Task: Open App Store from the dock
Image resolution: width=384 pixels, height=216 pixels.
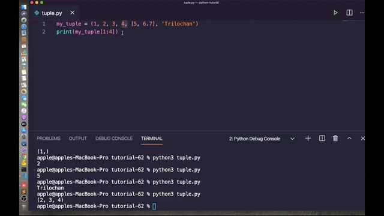Action: 24,131
